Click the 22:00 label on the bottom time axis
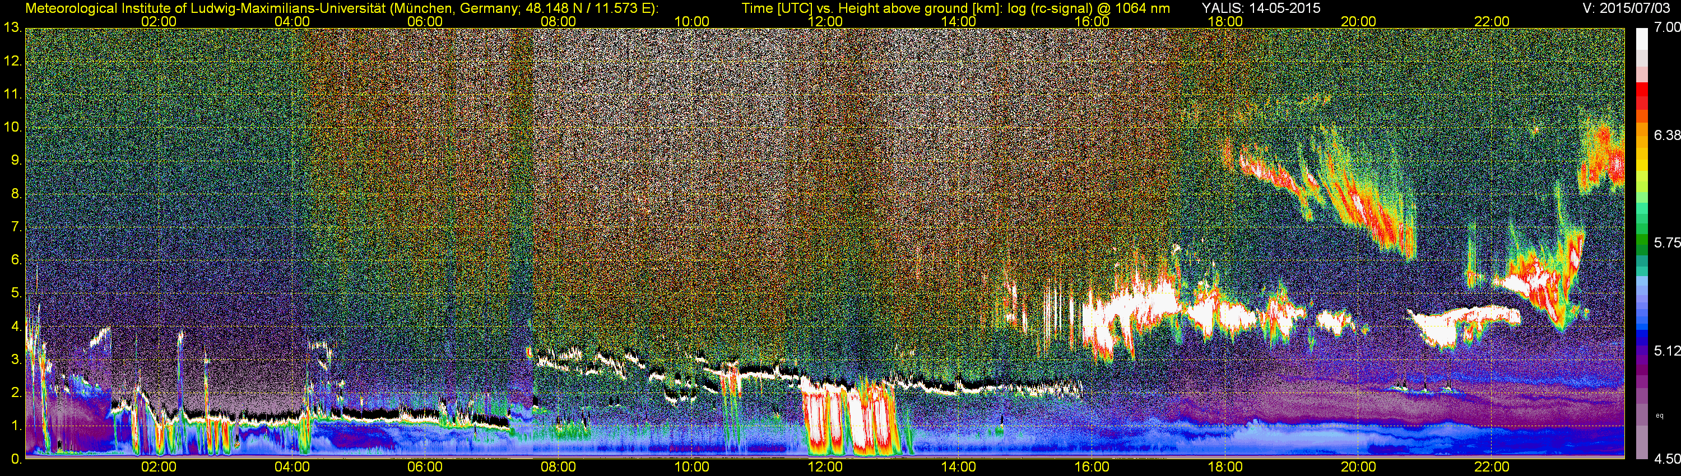The height and width of the screenshot is (476, 1681). click(x=1492, y=467)
